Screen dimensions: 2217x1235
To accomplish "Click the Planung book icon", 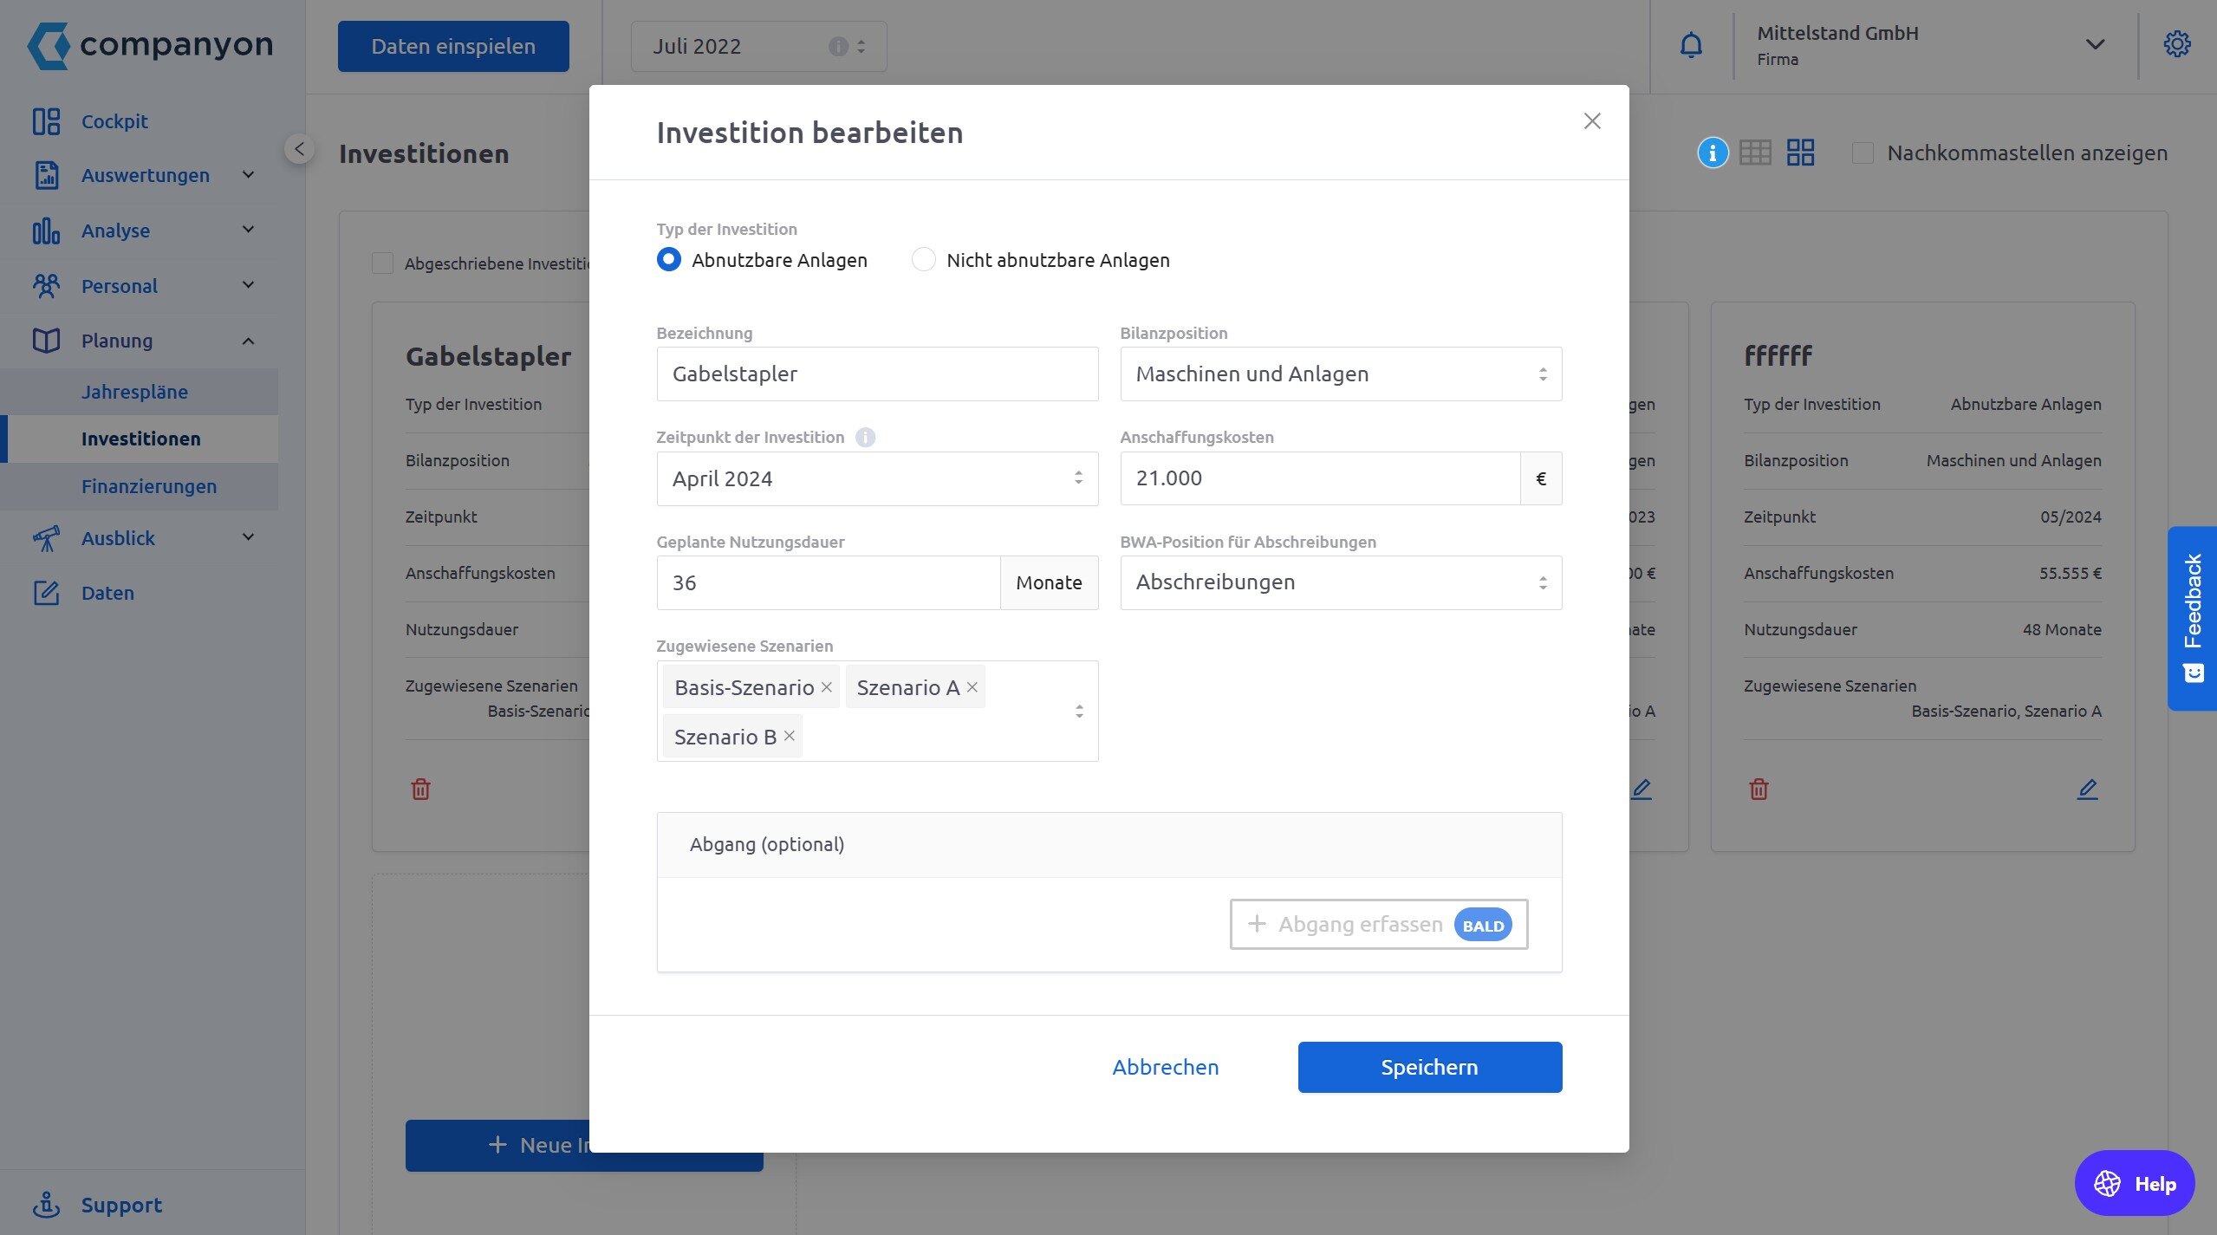I will 46,341.
